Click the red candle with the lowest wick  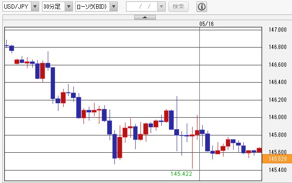(192, 135)
